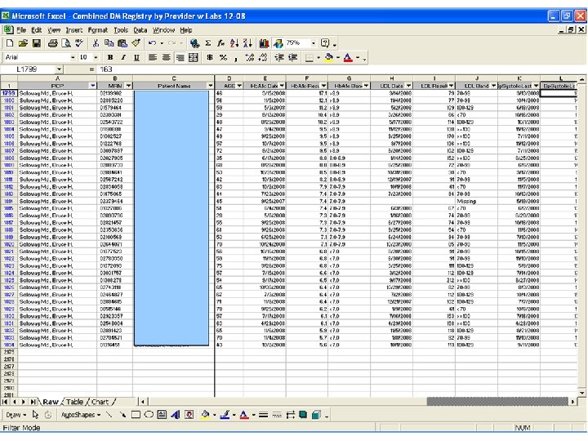Screen dimensions: 588x441
Task: Open the Tools menu
Action: (121, 30)
